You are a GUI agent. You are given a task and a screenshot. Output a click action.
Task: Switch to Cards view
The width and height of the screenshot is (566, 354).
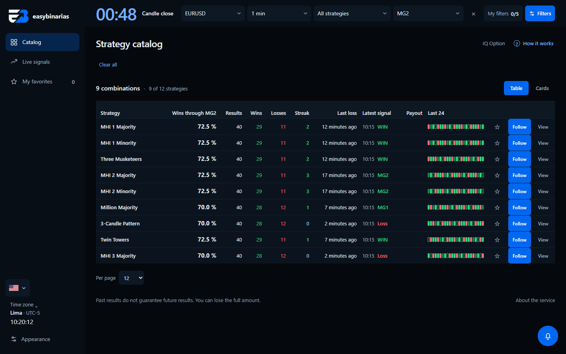pos(542,88)
